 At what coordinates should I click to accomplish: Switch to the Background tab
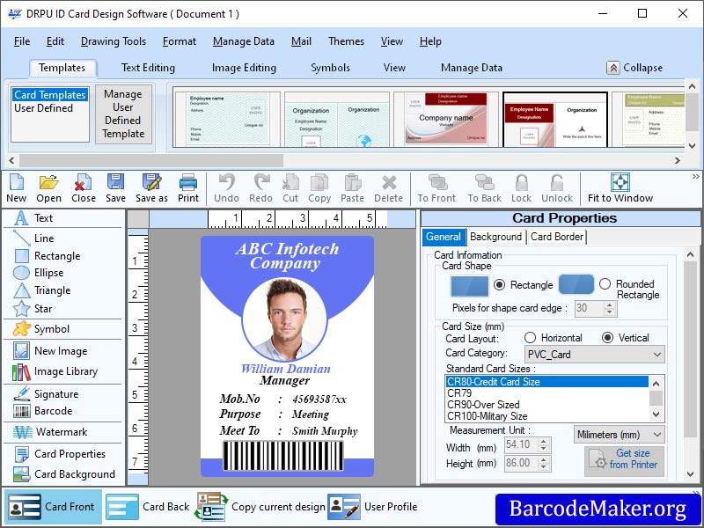(496, 237)
